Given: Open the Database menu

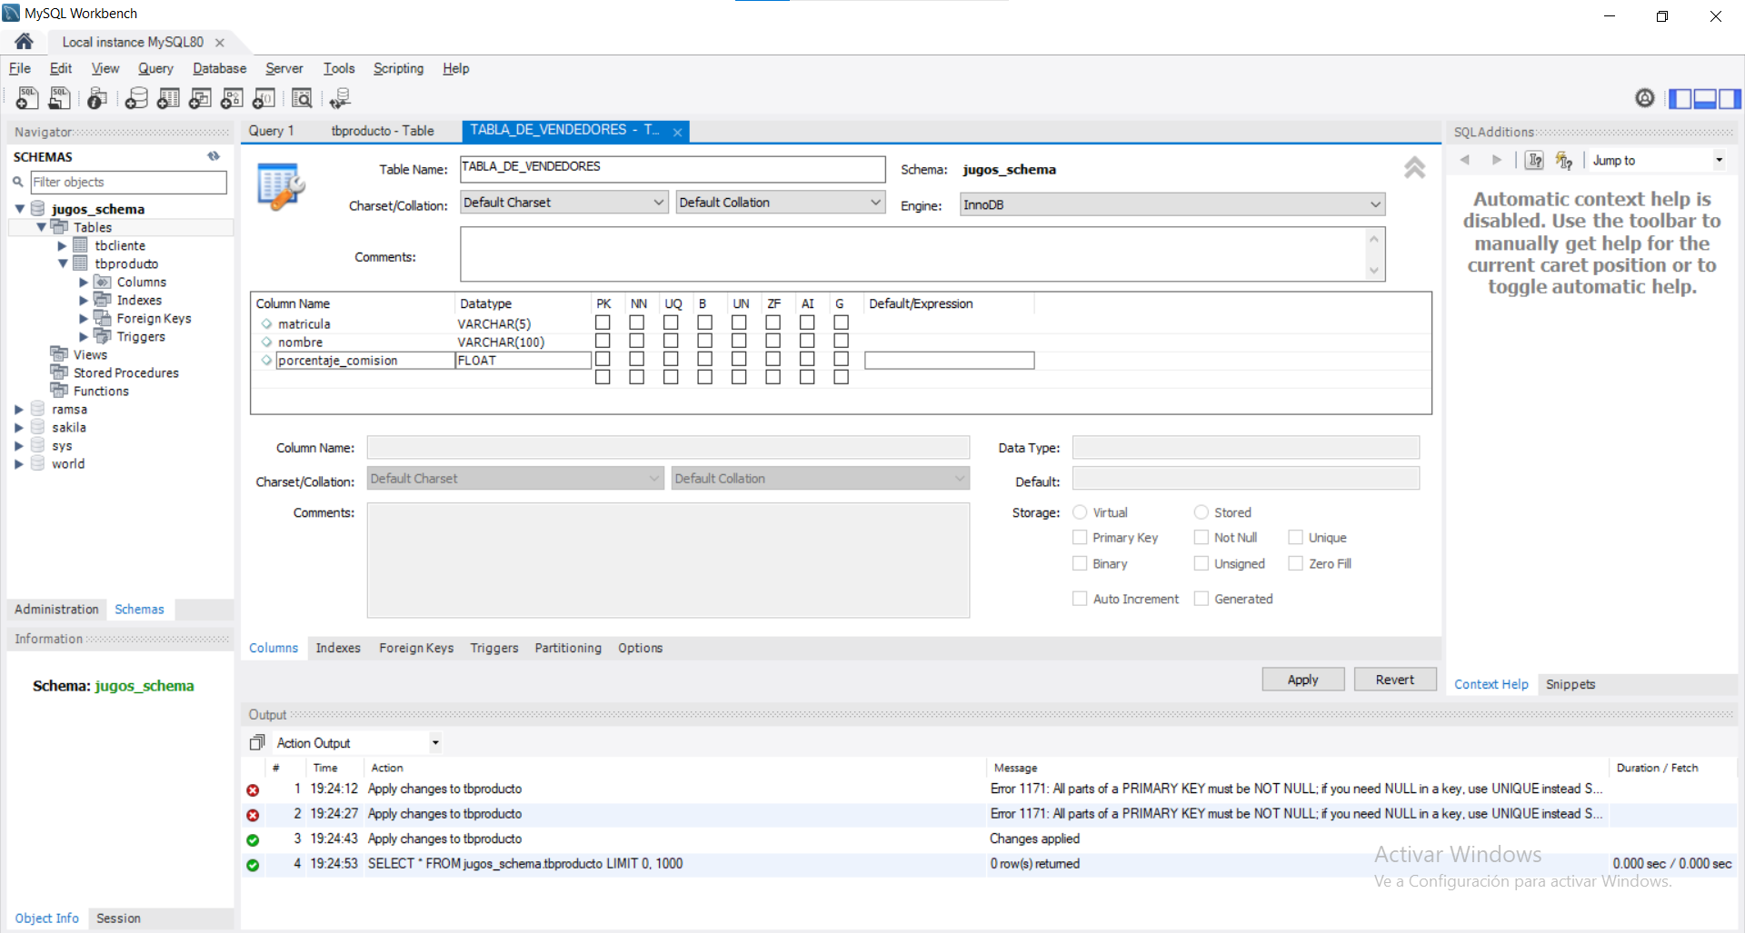Looking at the screenshot, I should coord(219,68).
